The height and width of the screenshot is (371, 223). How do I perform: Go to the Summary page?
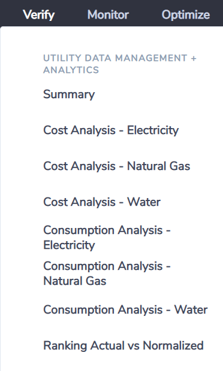(x=69, y=94)
